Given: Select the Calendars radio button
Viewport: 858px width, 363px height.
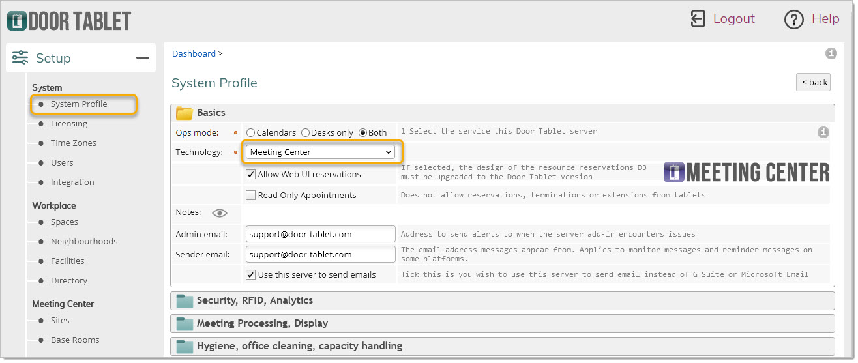Looking at the screenshot, I should [x=251, y=133].
